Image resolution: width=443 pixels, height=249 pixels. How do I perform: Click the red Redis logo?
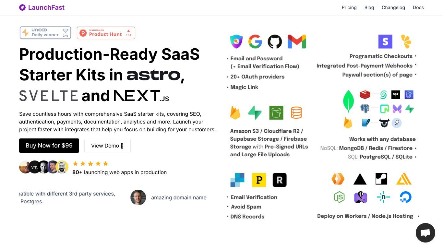[x=365, y=95]
